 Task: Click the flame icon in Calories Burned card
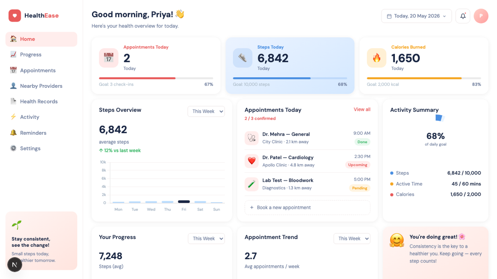pyautogui.click(x=376, y=58)
